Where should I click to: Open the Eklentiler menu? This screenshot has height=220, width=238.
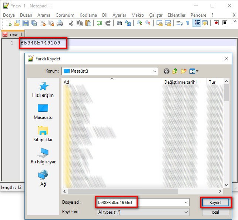pyautogui.click(x=177, y=15)
